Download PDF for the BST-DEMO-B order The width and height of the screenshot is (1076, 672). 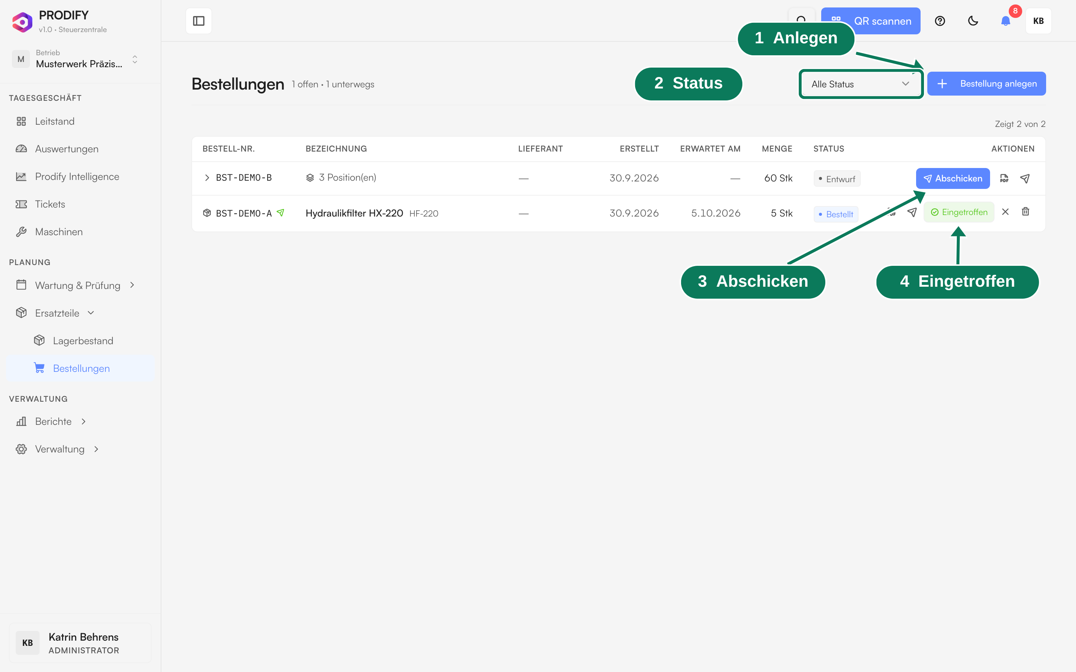(1004, 178)
